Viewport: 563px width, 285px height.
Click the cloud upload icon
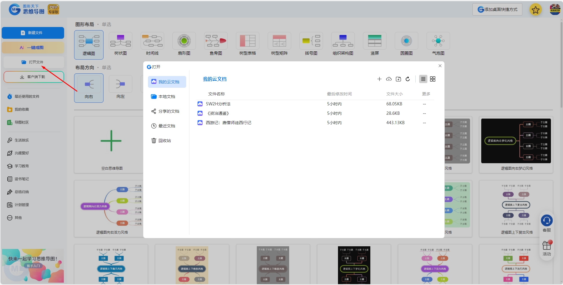[x=389, y=79]
